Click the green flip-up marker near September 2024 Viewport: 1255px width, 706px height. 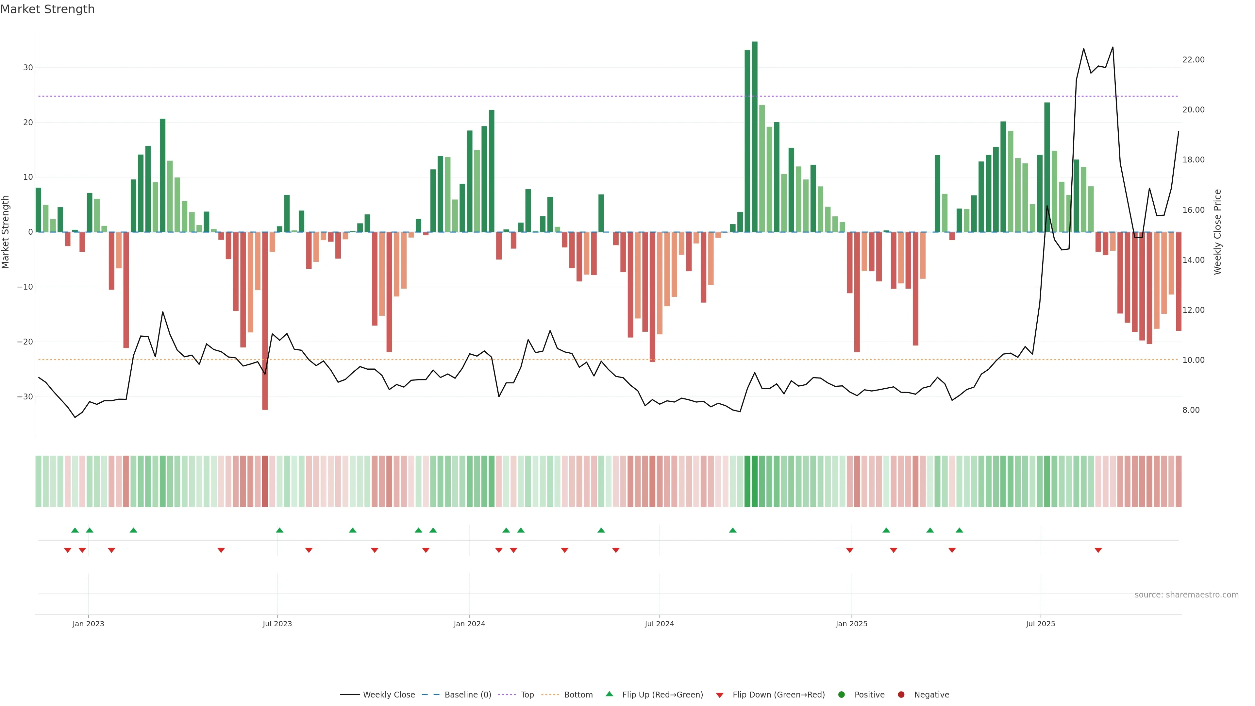tap(733, 530)
